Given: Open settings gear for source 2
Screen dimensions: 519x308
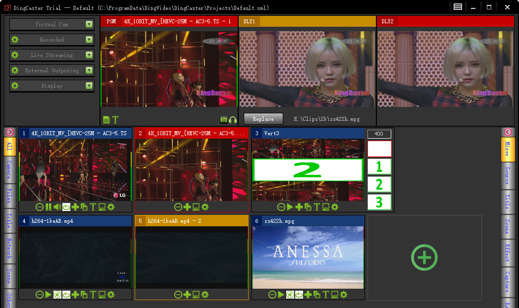Looking at the screenshot, I should (205, 207).
